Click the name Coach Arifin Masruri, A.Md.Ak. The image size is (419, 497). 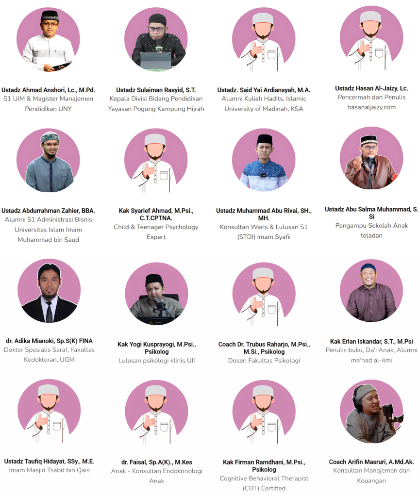(x=371, y=462)
